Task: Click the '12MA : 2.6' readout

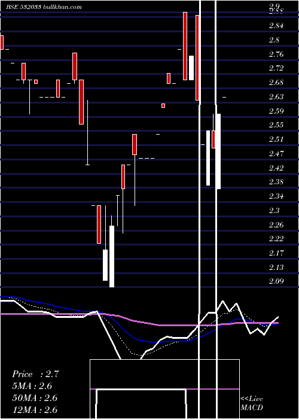Action: click(35, 409)
